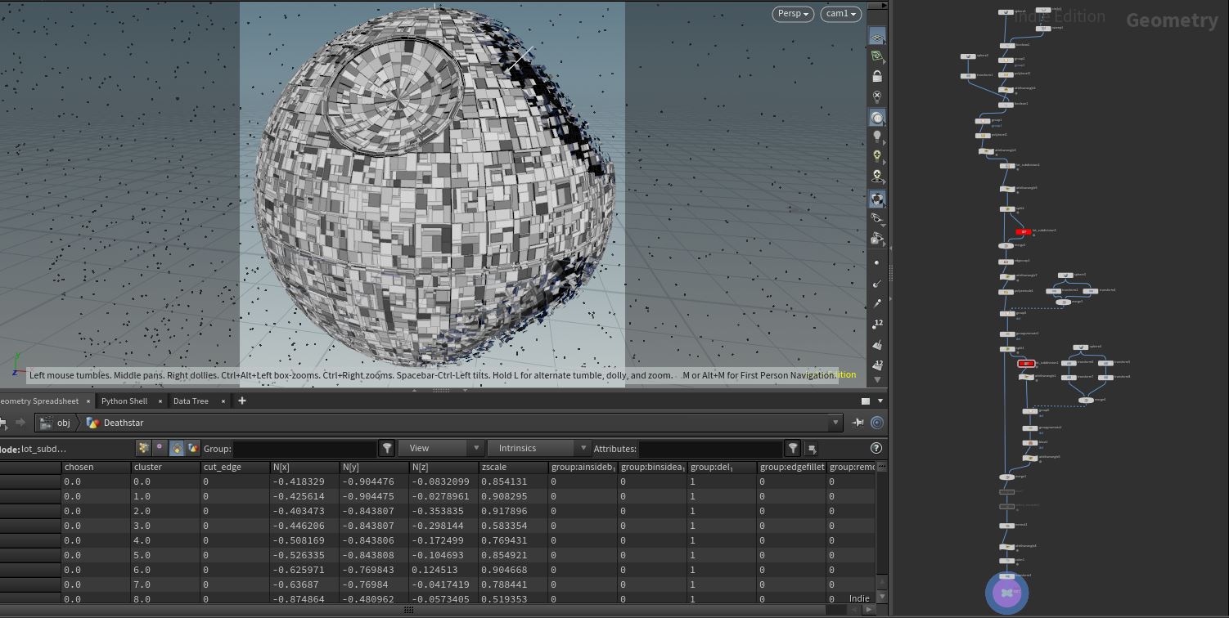
Task: Switch to the Python Shell tab
Action: (x=124, y=401)
